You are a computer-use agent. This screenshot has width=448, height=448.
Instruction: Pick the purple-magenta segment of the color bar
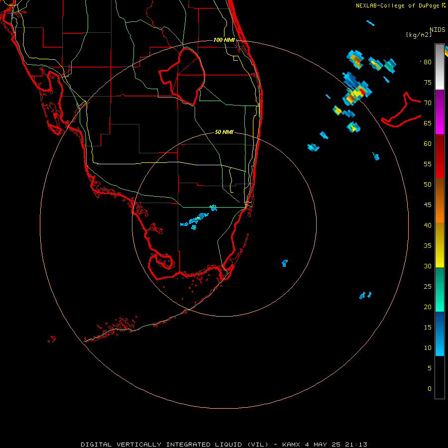[440, 112]
